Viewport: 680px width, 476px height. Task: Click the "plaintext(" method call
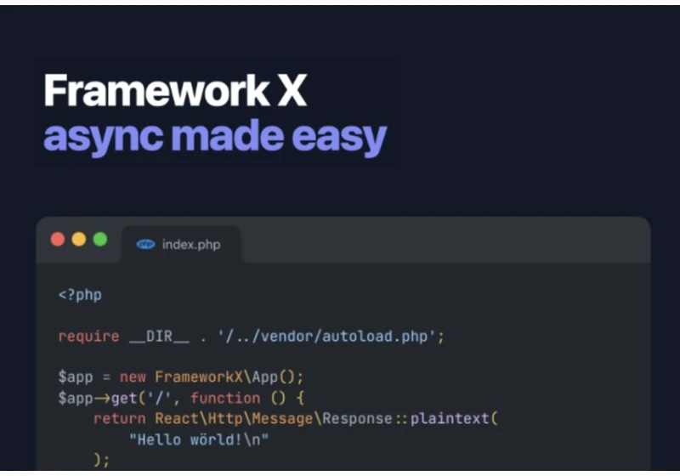pos(455,419)
